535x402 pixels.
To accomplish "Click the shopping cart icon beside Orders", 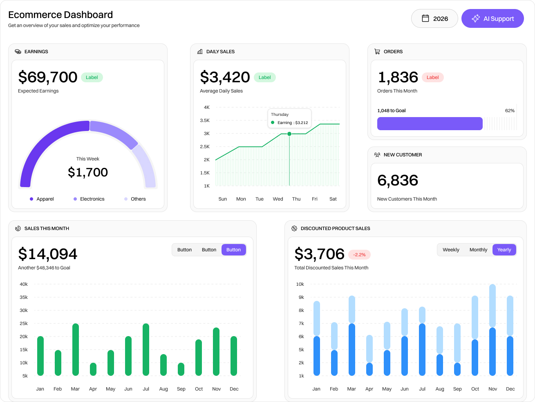I will 377,52.
